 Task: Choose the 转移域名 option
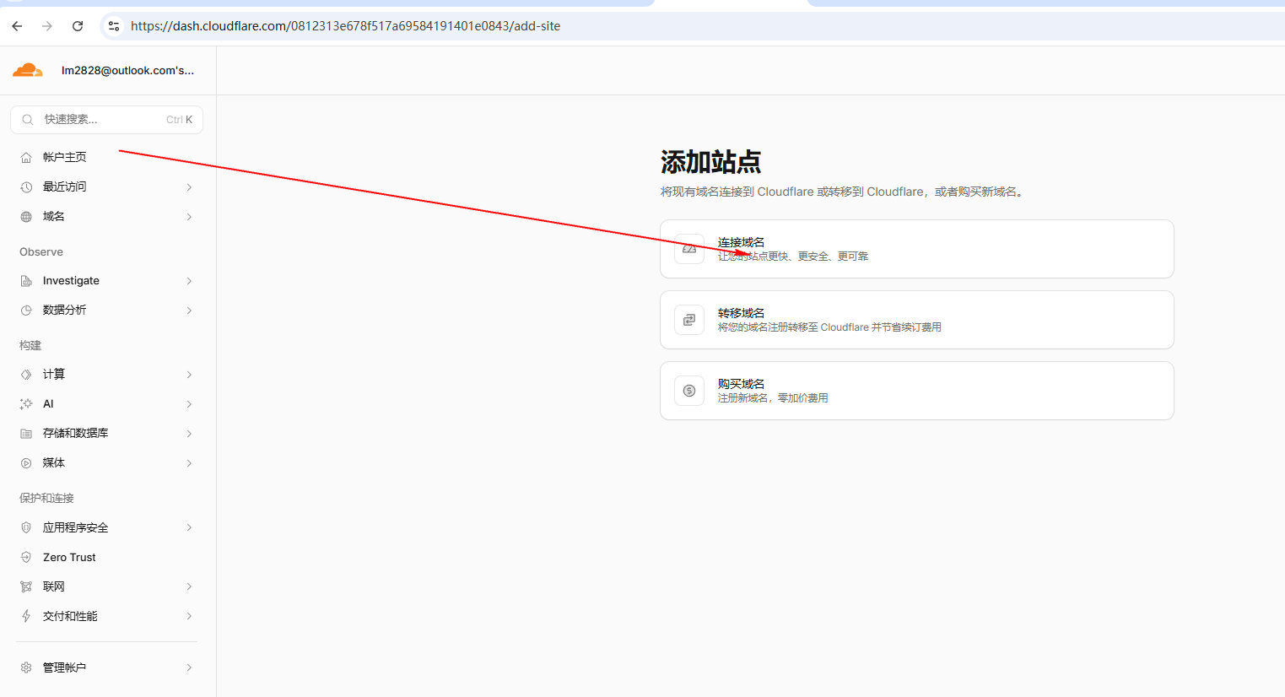pyautogui.click(x=917, y=320)
